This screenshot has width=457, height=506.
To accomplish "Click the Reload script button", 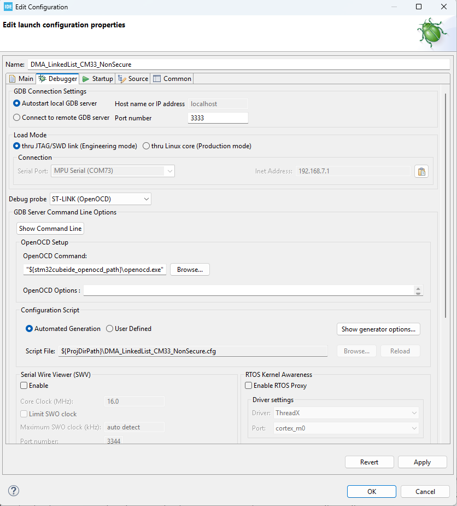I will [400, 351].
